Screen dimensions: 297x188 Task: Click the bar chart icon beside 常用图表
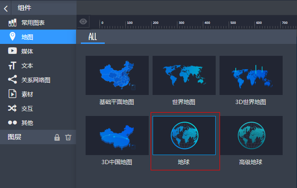tap(12, 22)
